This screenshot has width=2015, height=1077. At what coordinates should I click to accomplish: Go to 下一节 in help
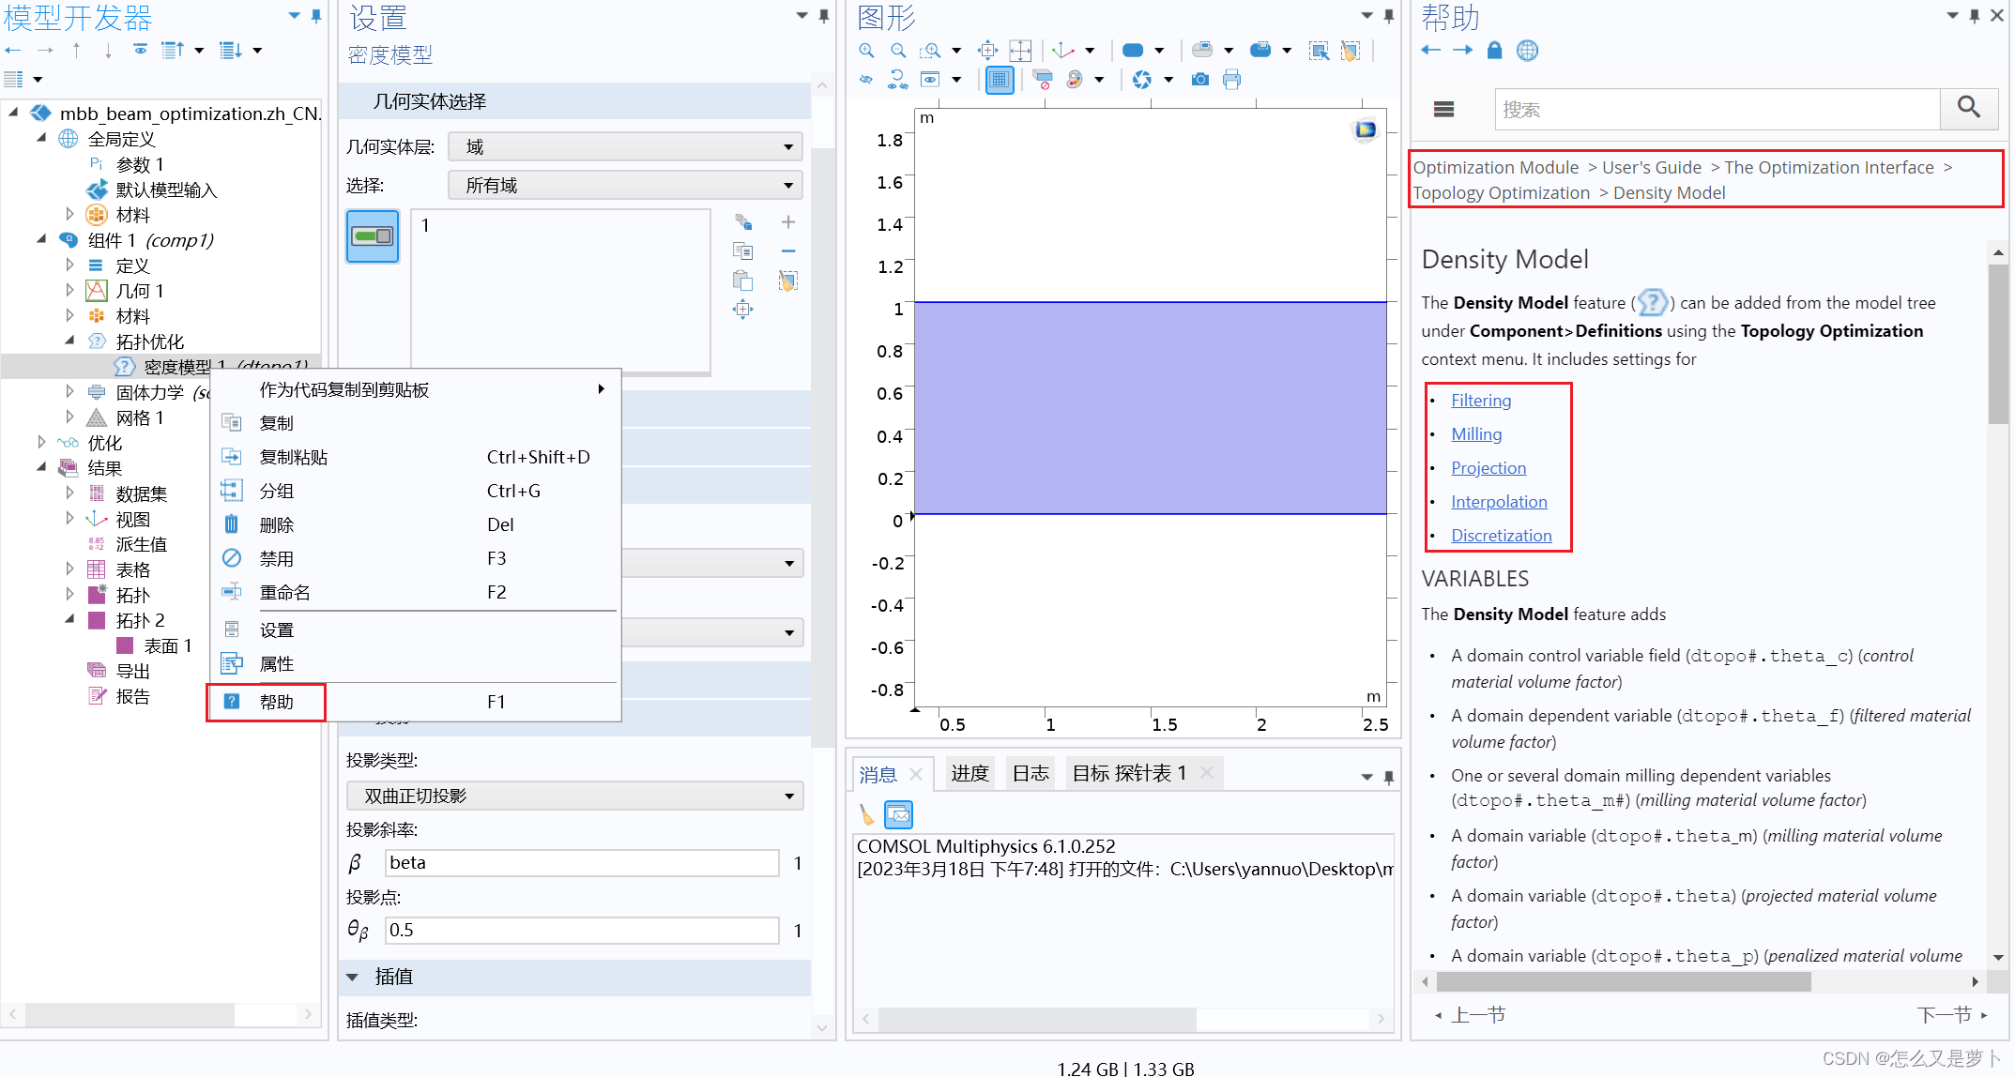(1951, 1015)
